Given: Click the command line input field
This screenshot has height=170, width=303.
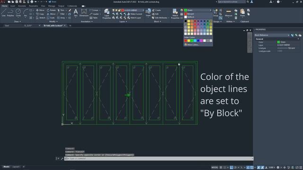Looking at the screenshot, I should (x=159, y=159).
